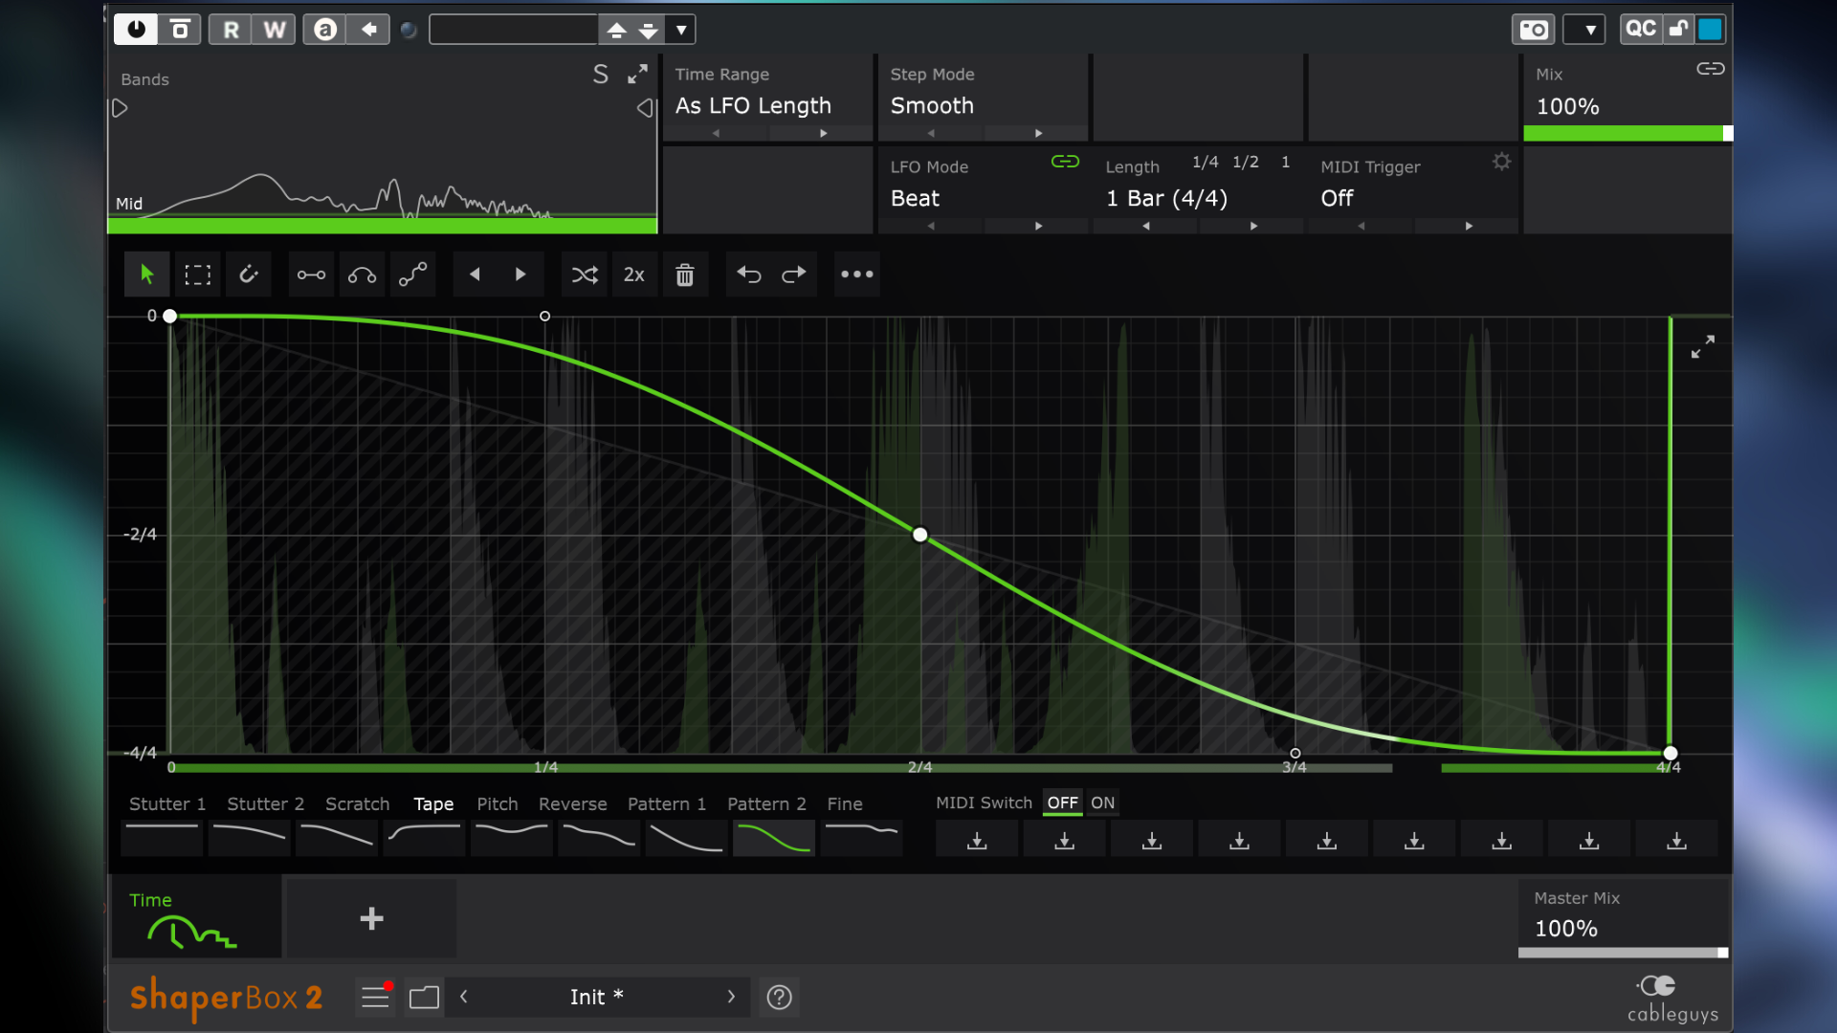Click the redo arrow icon
The image size is (1837, 1033).
[x=793, y=275]
